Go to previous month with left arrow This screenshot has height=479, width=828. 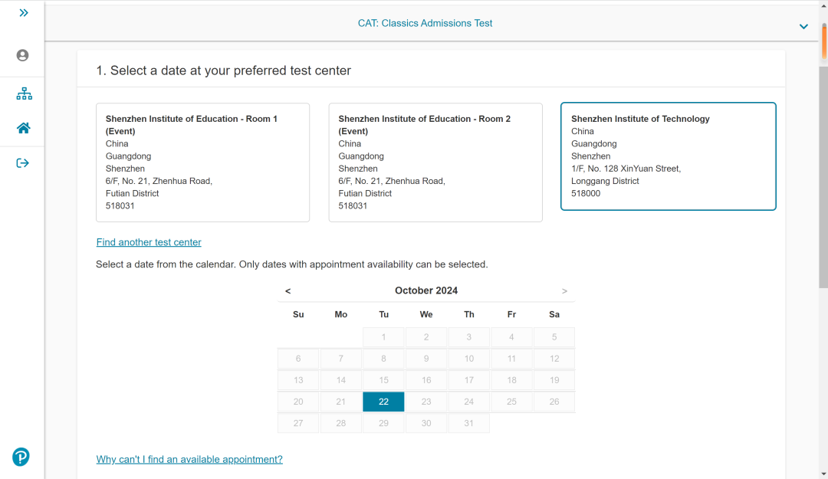coord(287,291)
